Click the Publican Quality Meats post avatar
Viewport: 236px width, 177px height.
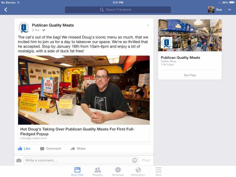pyautogui.click(x=24, y=27)
